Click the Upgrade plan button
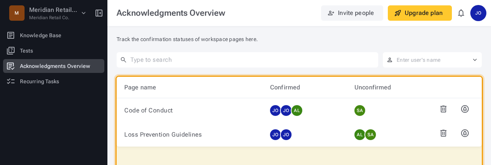The image size is (491, 165). (420, 13)
